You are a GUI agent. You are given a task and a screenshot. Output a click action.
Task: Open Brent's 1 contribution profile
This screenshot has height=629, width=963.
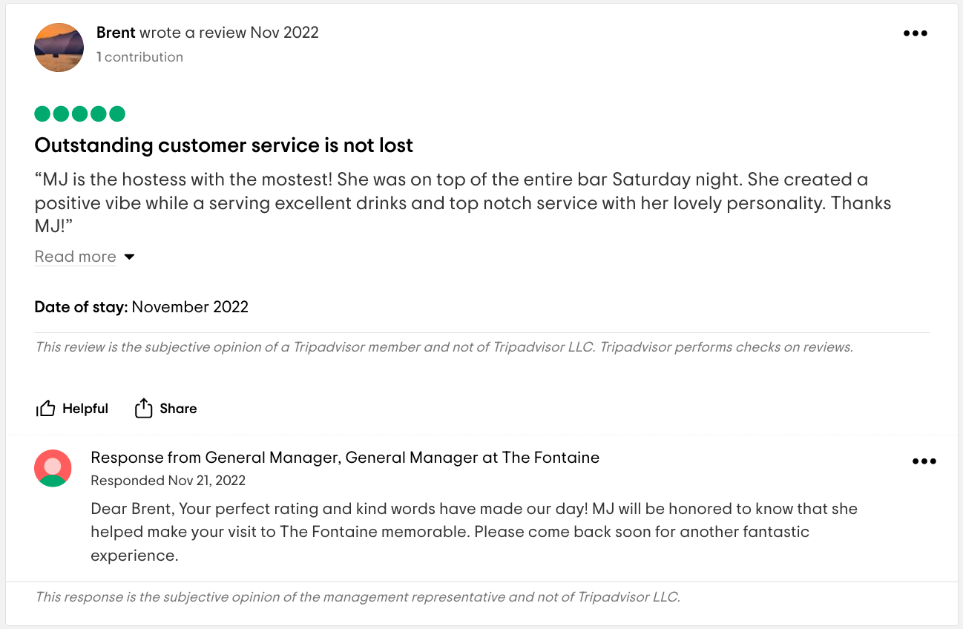[139, 56]
